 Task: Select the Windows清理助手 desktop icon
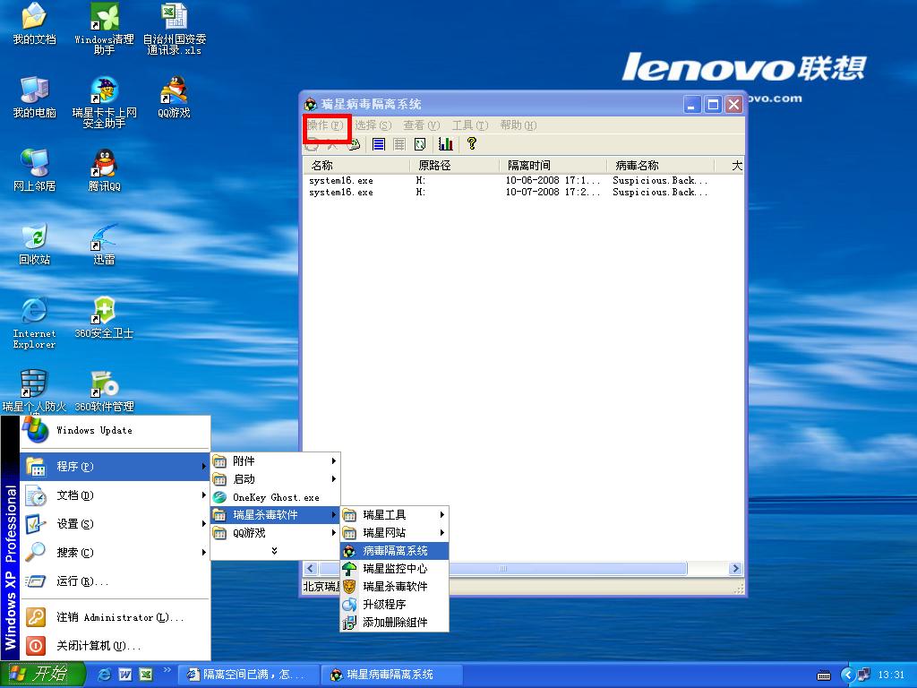(x=104, y=29)
